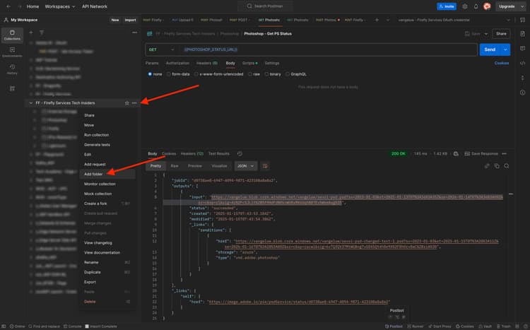Choose Run collection in the context menu
Image resolution: width=530 pixels, height=330 pixels.
[x=107, y=135]
